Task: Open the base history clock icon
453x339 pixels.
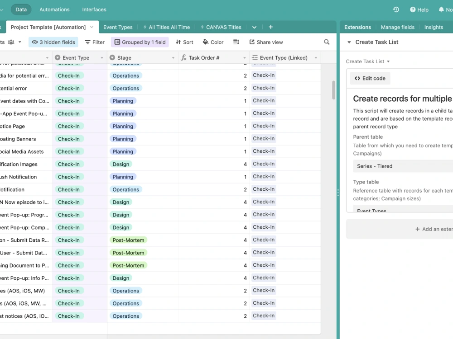Action: pyautogui.click(x=396, y=9)
